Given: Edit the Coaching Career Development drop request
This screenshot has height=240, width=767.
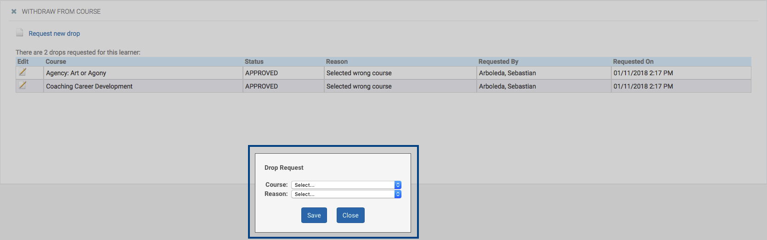Looking at the screenshot, I should (x=23, y=85).
